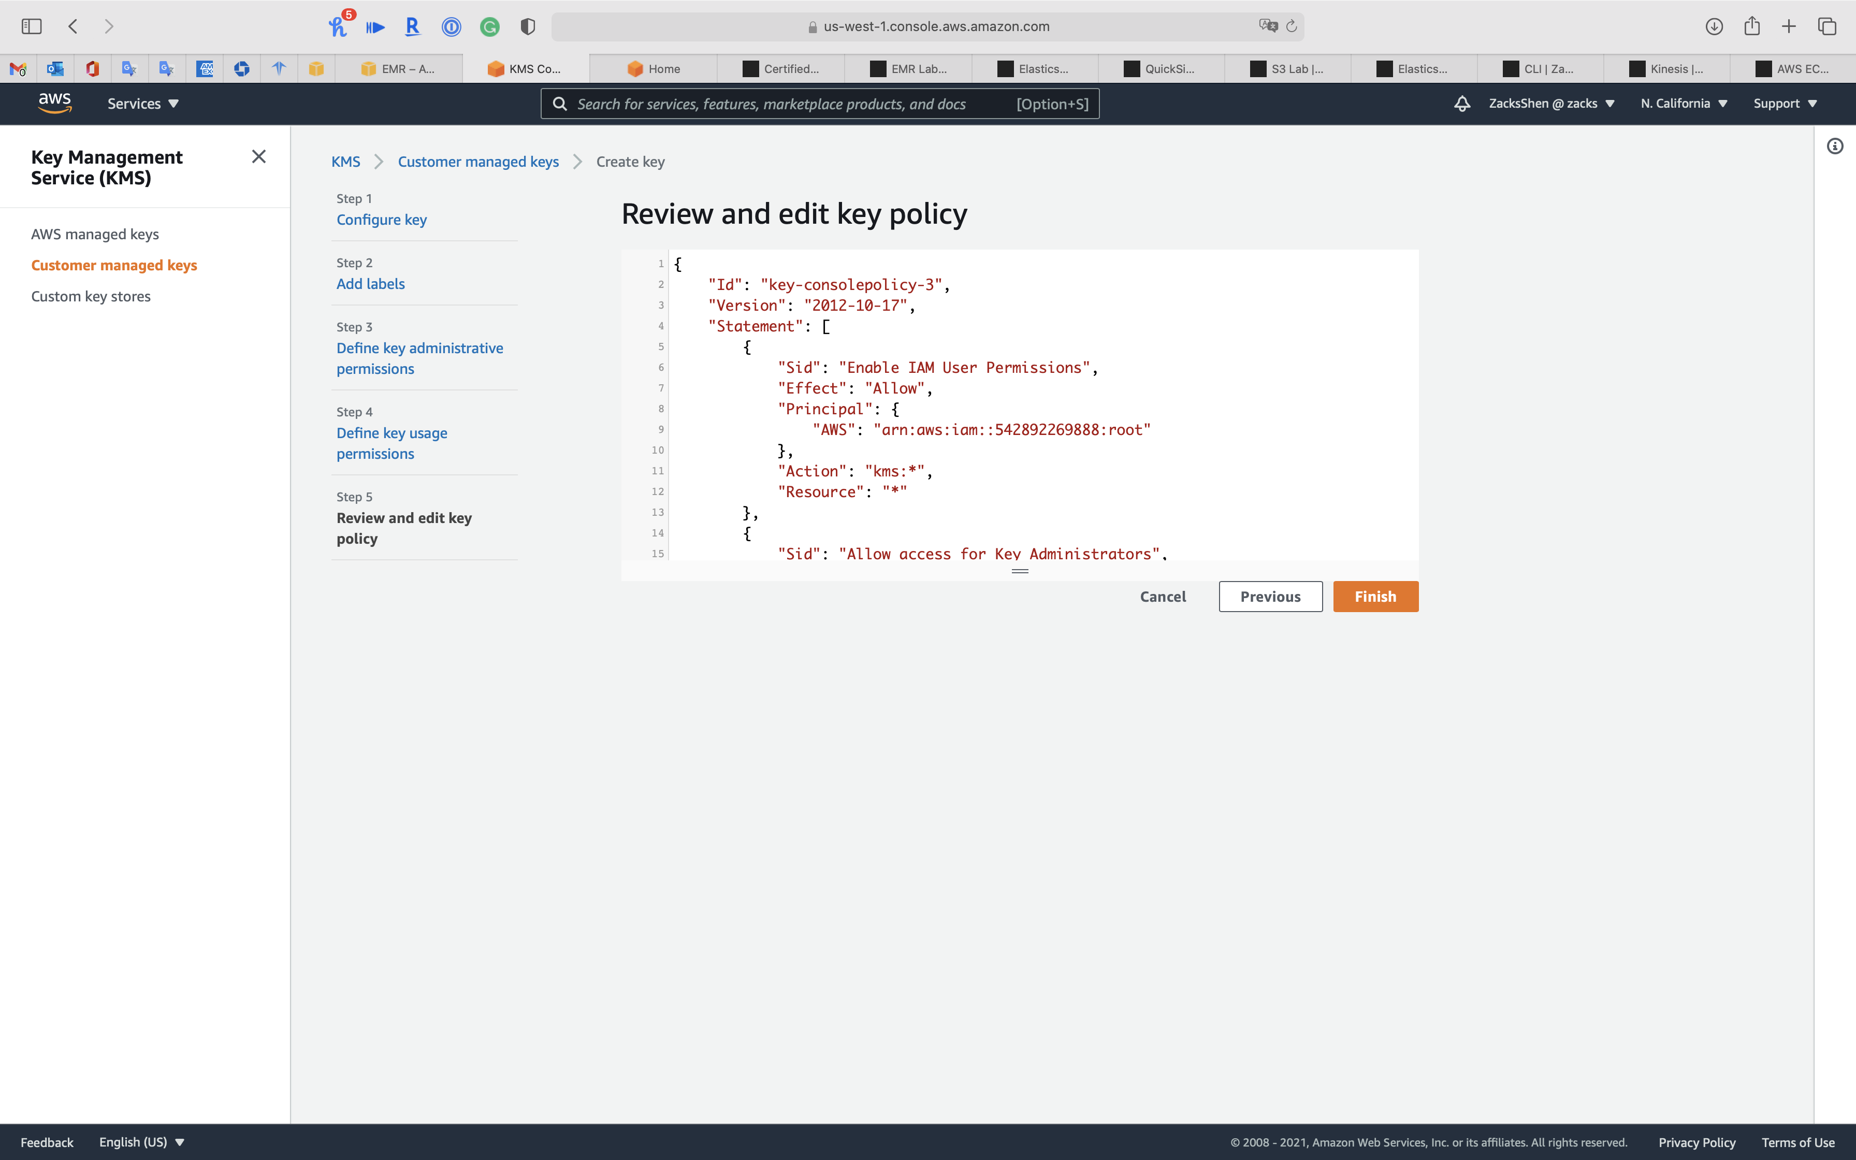Click the Safari sidebar toggle icon
Image resolution: width=1856 pixels, height=1160 pixels.
tap(32, 26)
